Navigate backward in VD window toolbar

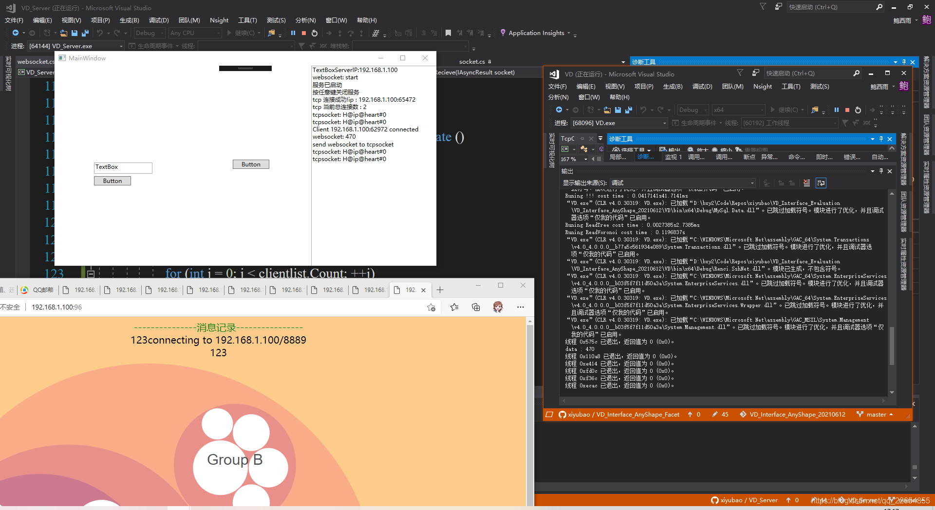click(x=559, y=110)
